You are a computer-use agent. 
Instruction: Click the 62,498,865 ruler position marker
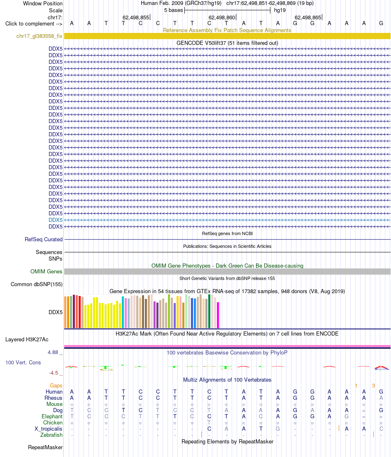pos(308,17)
